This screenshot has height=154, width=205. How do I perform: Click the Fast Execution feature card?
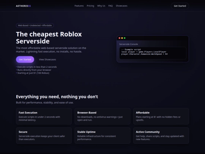(x=44, y=116)
